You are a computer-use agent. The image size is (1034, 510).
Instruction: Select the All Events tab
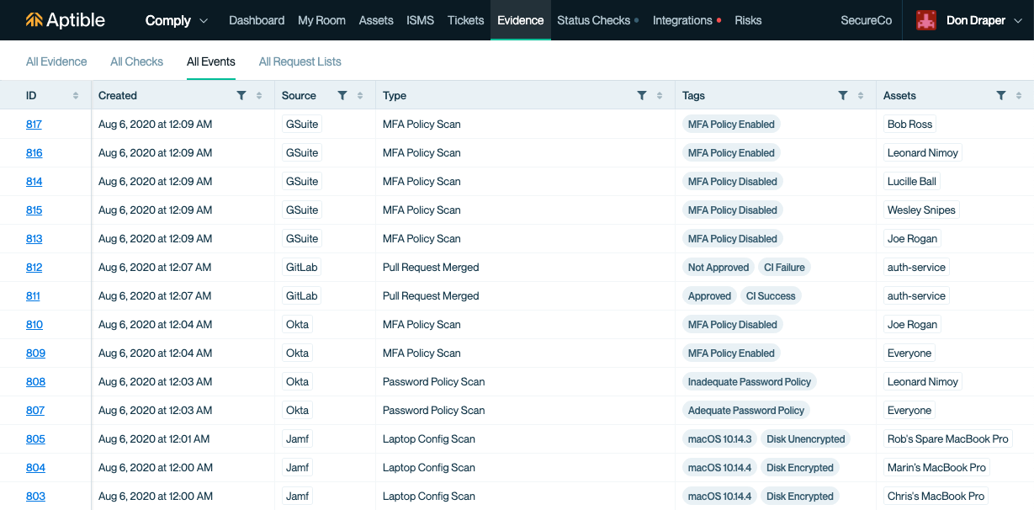click(211, 61)
